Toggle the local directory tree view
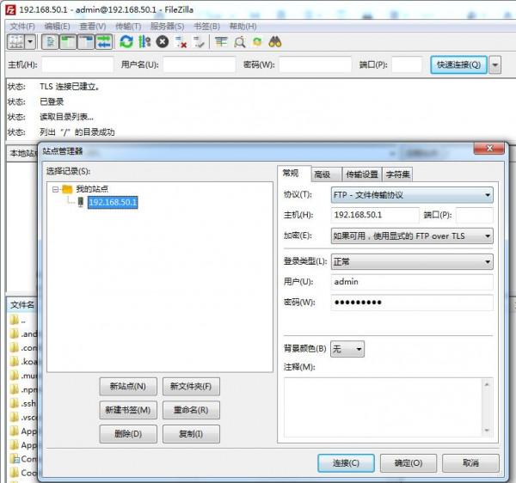The width and height of the screenshot is (516, 483). [68, 41]
